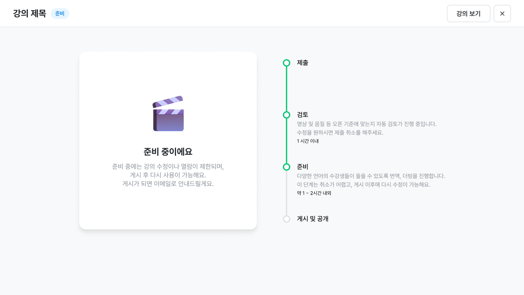
Task: Click the card text about email notification
Action: click(x=168, y=184)
